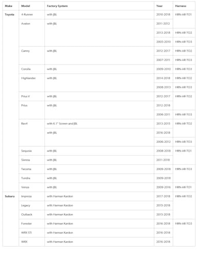Click the WRX STI model cell
This screenshot has width=198, height=256.
[x=32, y=232]
